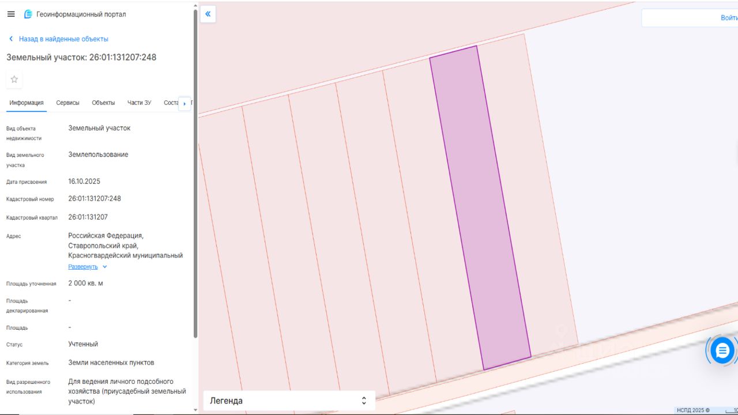Image resolution: width=738 pixels, height=415 pixels.
Task: Open the Объекты tab
Action: [x=103, y=103]
